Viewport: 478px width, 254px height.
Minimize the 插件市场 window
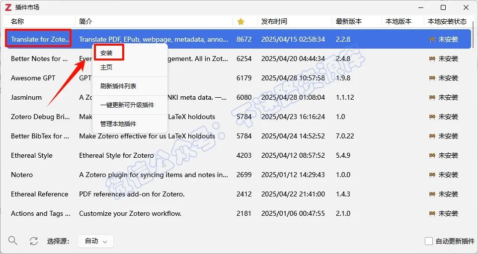pyautogui.click(x=421, y=7)
